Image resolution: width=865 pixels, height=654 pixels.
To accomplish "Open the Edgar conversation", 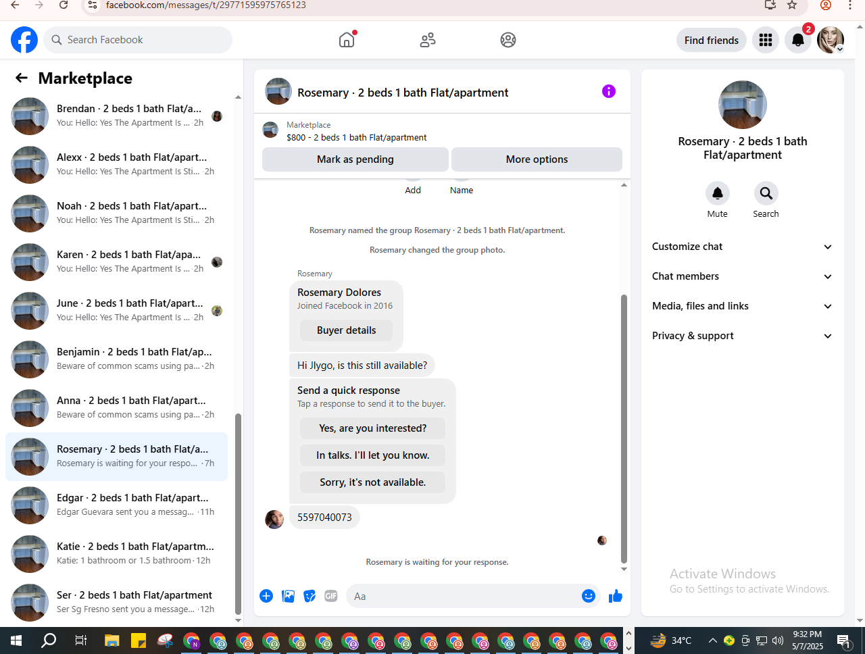I will tap(116, 505).
